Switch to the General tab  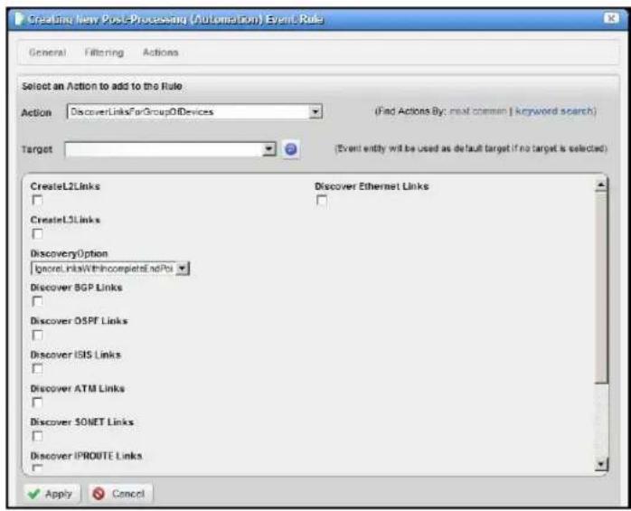(x=48, y=52)
